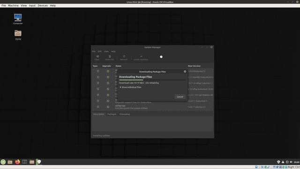Open Update Manager's View menu

pos(106,51)
